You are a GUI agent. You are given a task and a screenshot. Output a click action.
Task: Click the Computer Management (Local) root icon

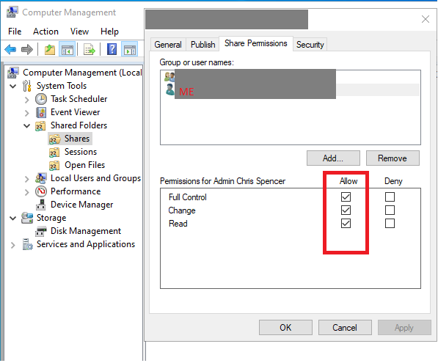[x=13, y=73]
